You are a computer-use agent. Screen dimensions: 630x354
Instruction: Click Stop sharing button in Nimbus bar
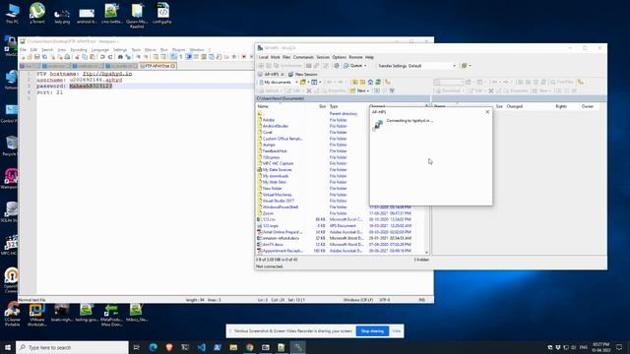click(372, 331)
